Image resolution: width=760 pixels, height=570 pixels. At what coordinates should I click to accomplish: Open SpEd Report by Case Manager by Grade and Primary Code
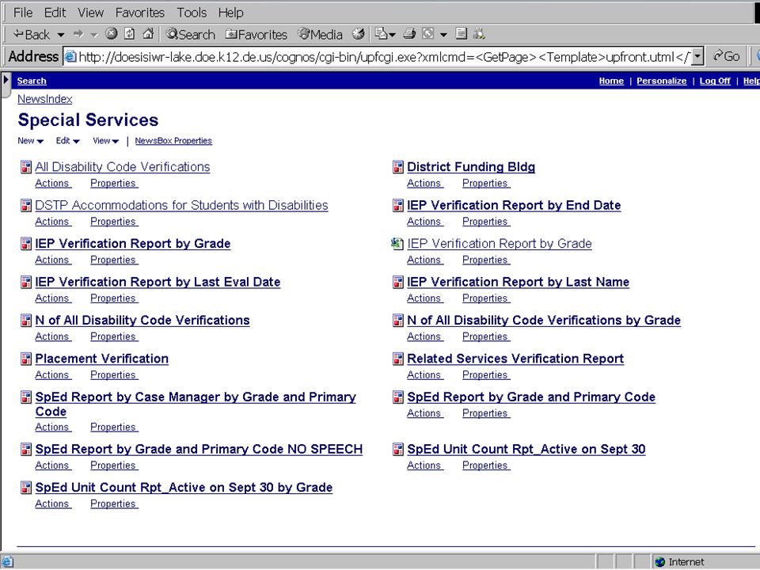(x=196, y=405)
